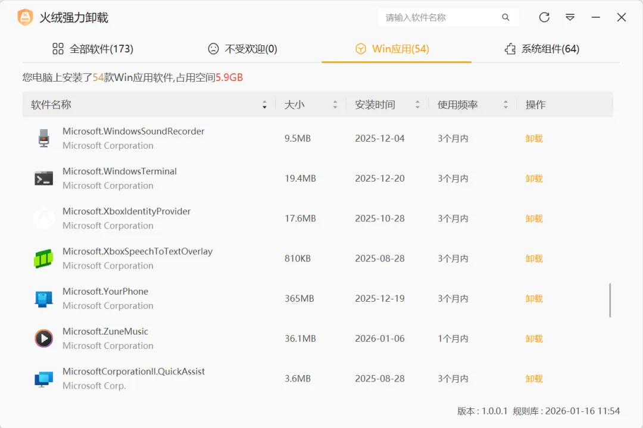Click the Windows Terminal app icon
This screenshot has height=428, width=643.
tap(43, 178)
